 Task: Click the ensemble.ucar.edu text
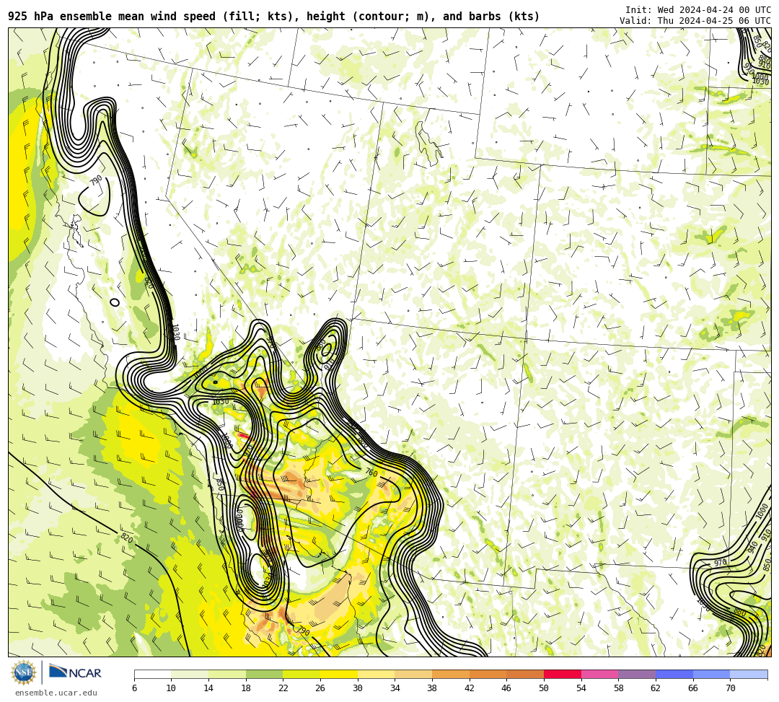56,693
